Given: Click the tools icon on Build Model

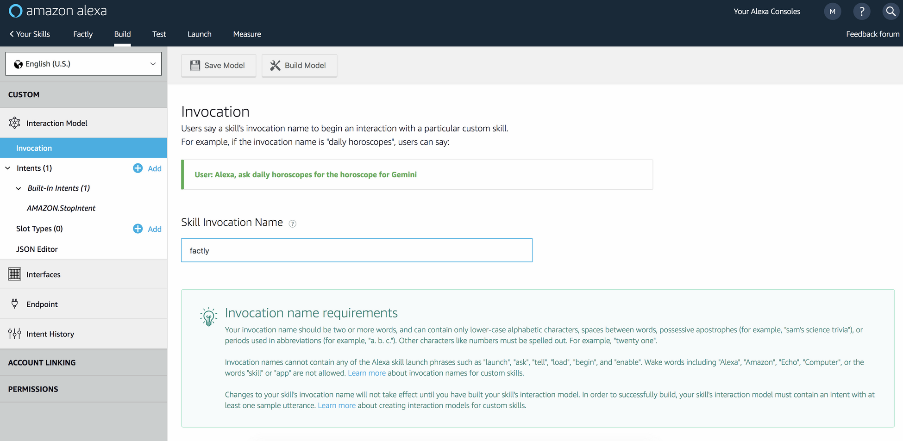Looking at the screenshot, I should point(275,65).
